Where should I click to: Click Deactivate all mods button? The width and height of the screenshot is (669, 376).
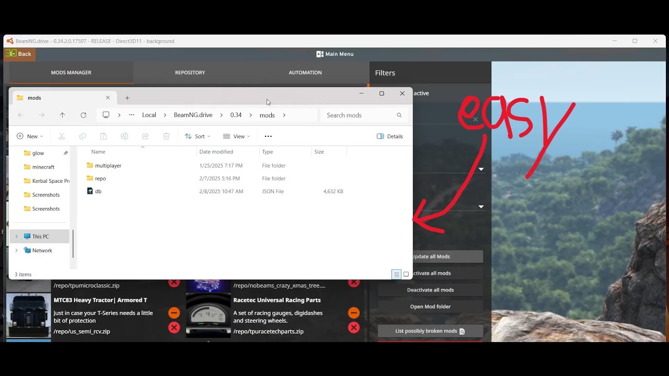tap(430, 290)
